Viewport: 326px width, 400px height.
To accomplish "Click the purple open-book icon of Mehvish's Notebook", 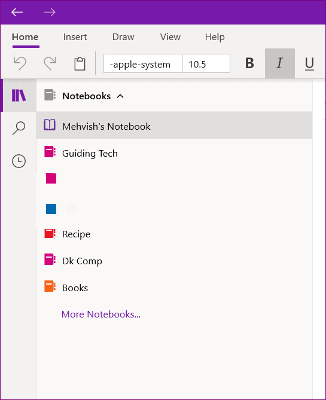I will tap(50, 125).
